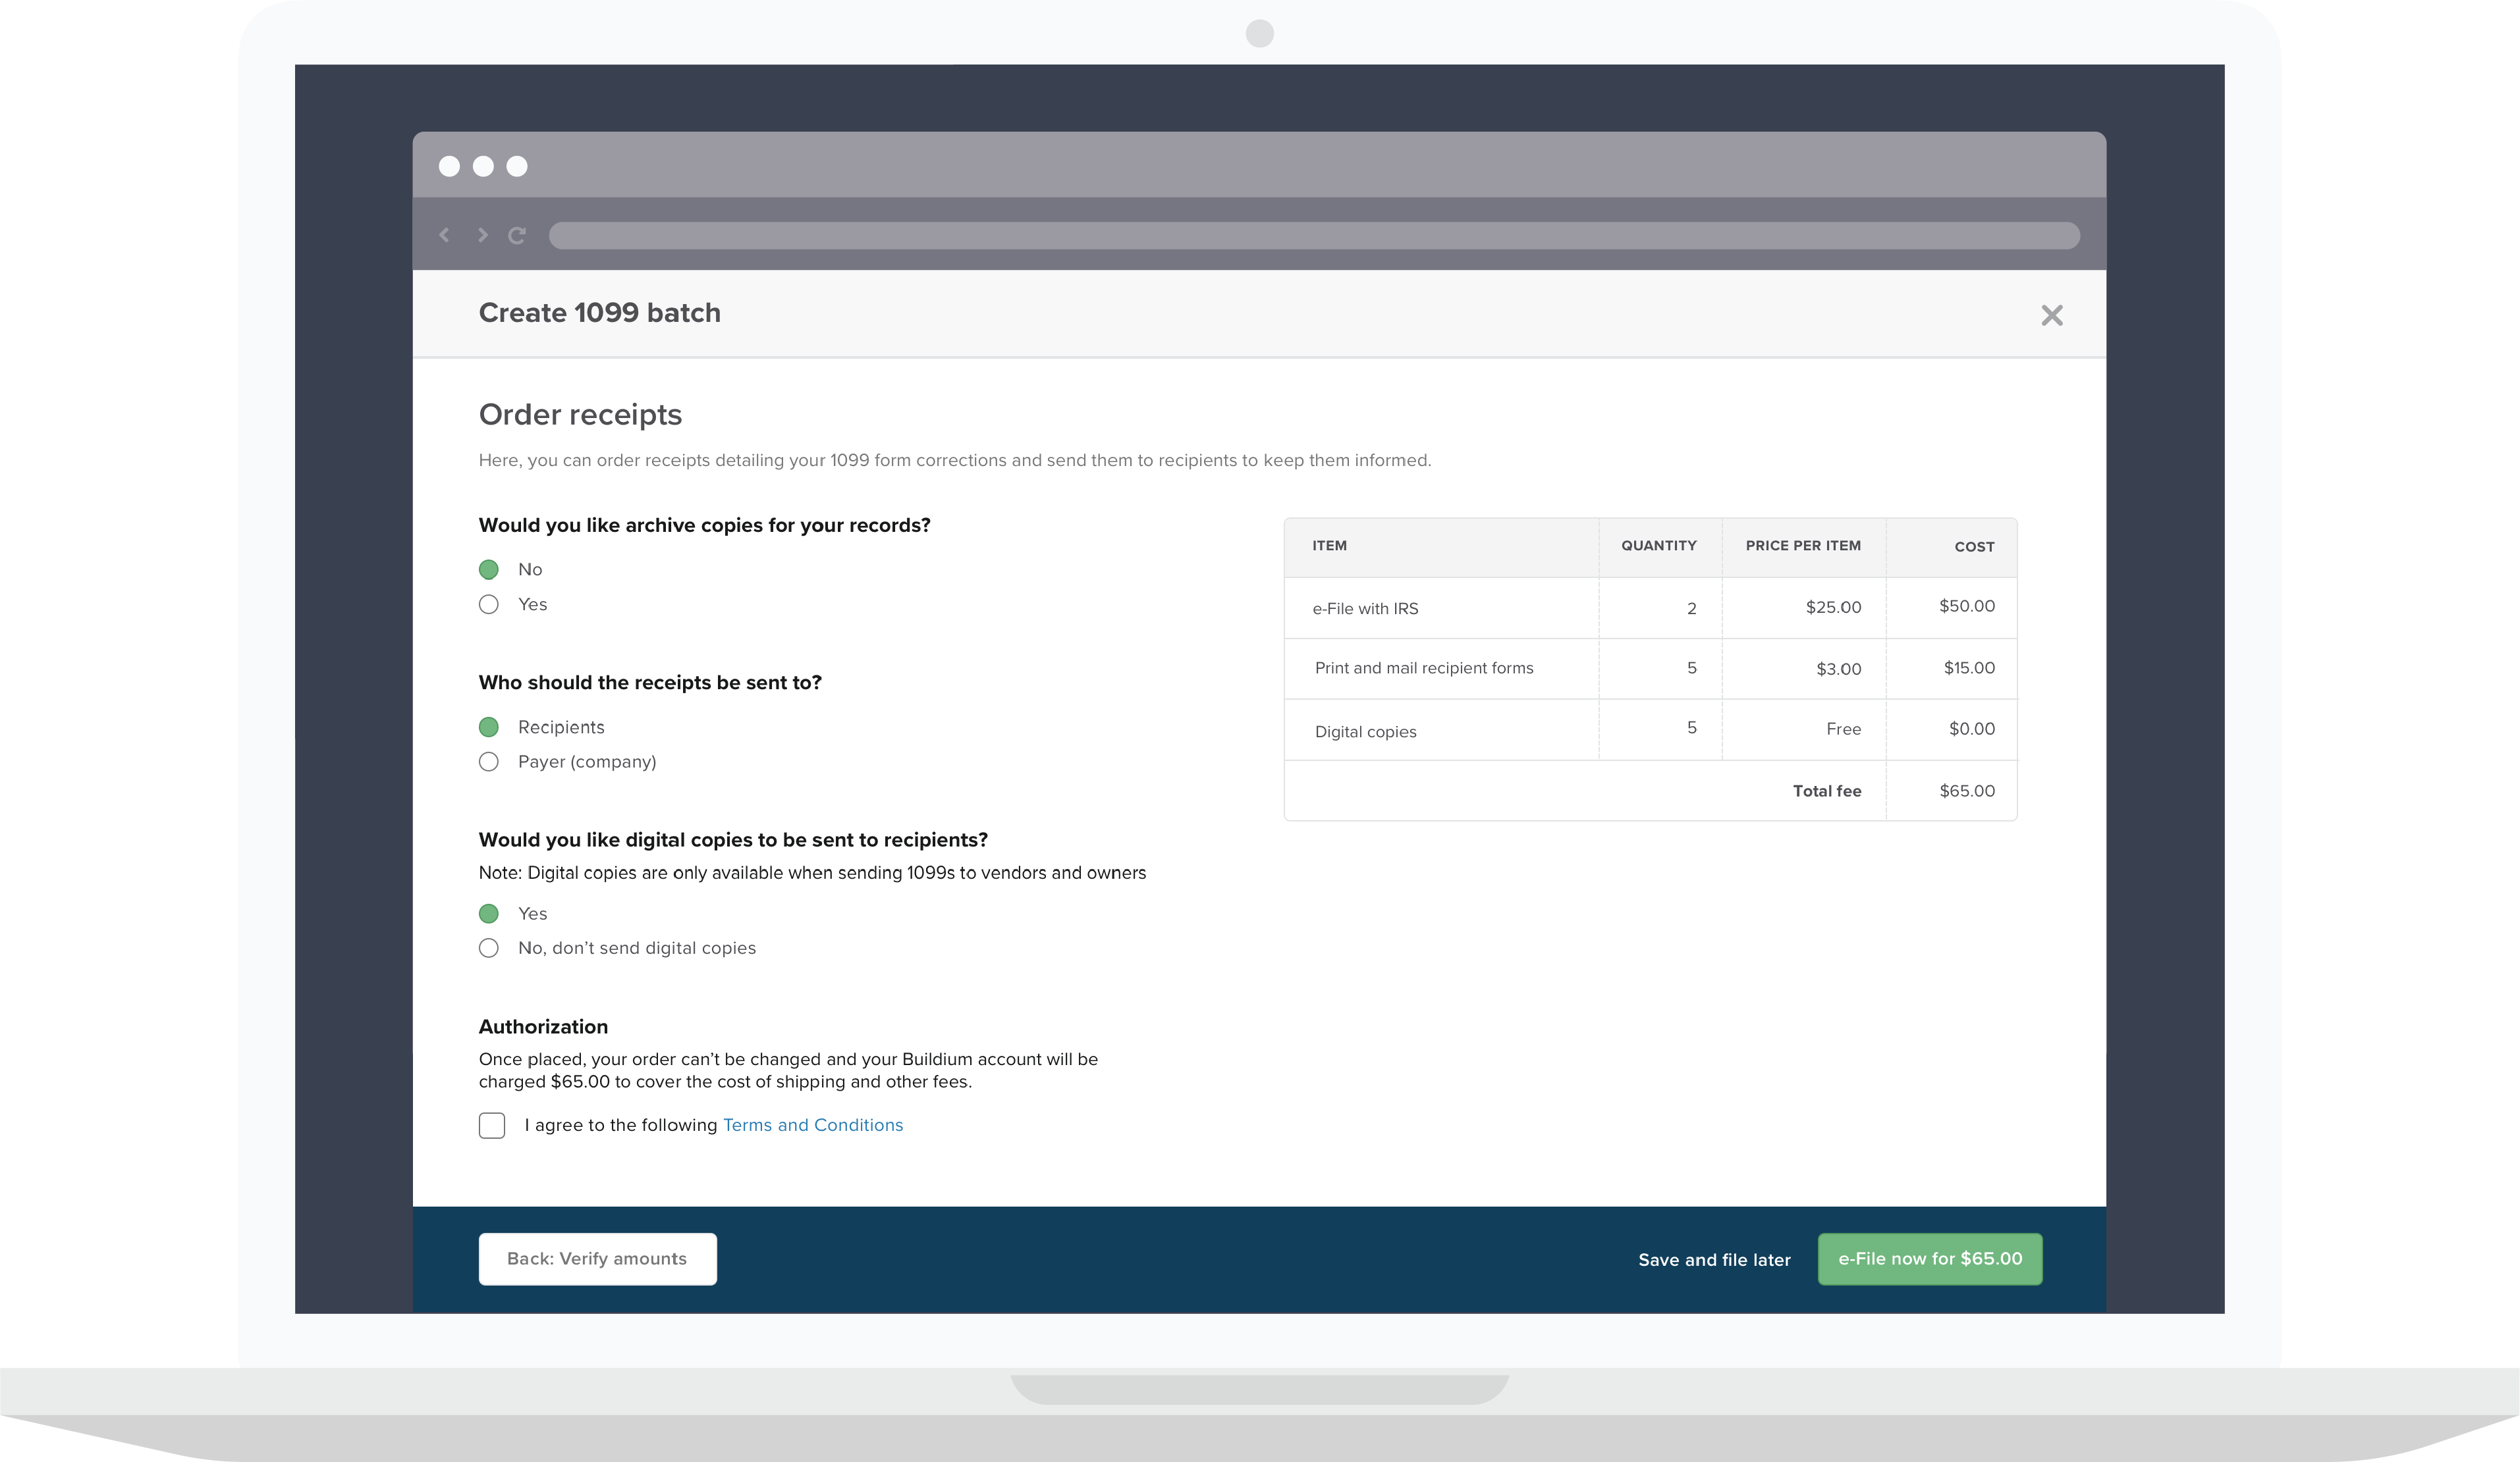Click Back: Verify amounts button
This screenshot has width=2520, height=1462.
598,1259
